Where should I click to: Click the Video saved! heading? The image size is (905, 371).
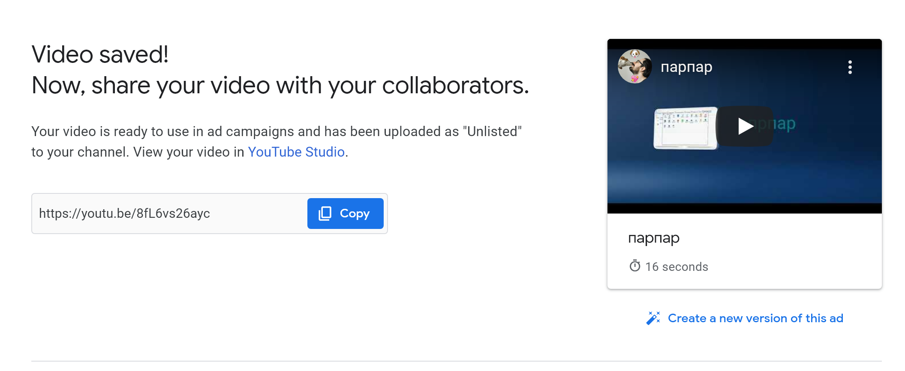coord(100,54)
